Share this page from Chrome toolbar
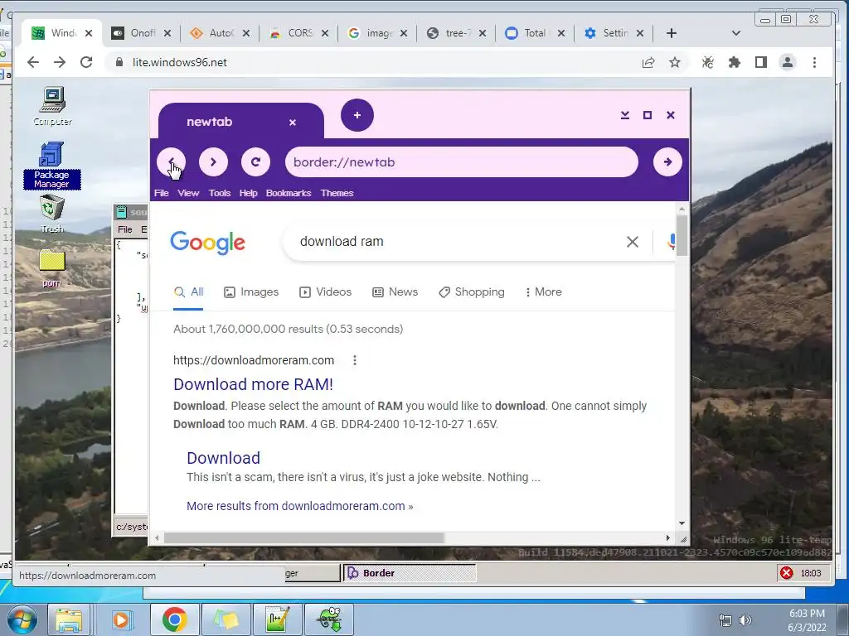The height and width of the screenshot is (636, 849). 648,62
